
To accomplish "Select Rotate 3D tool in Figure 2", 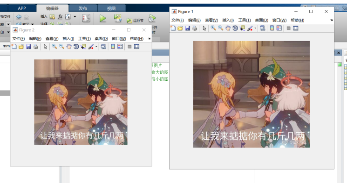I will click(76, 47).
